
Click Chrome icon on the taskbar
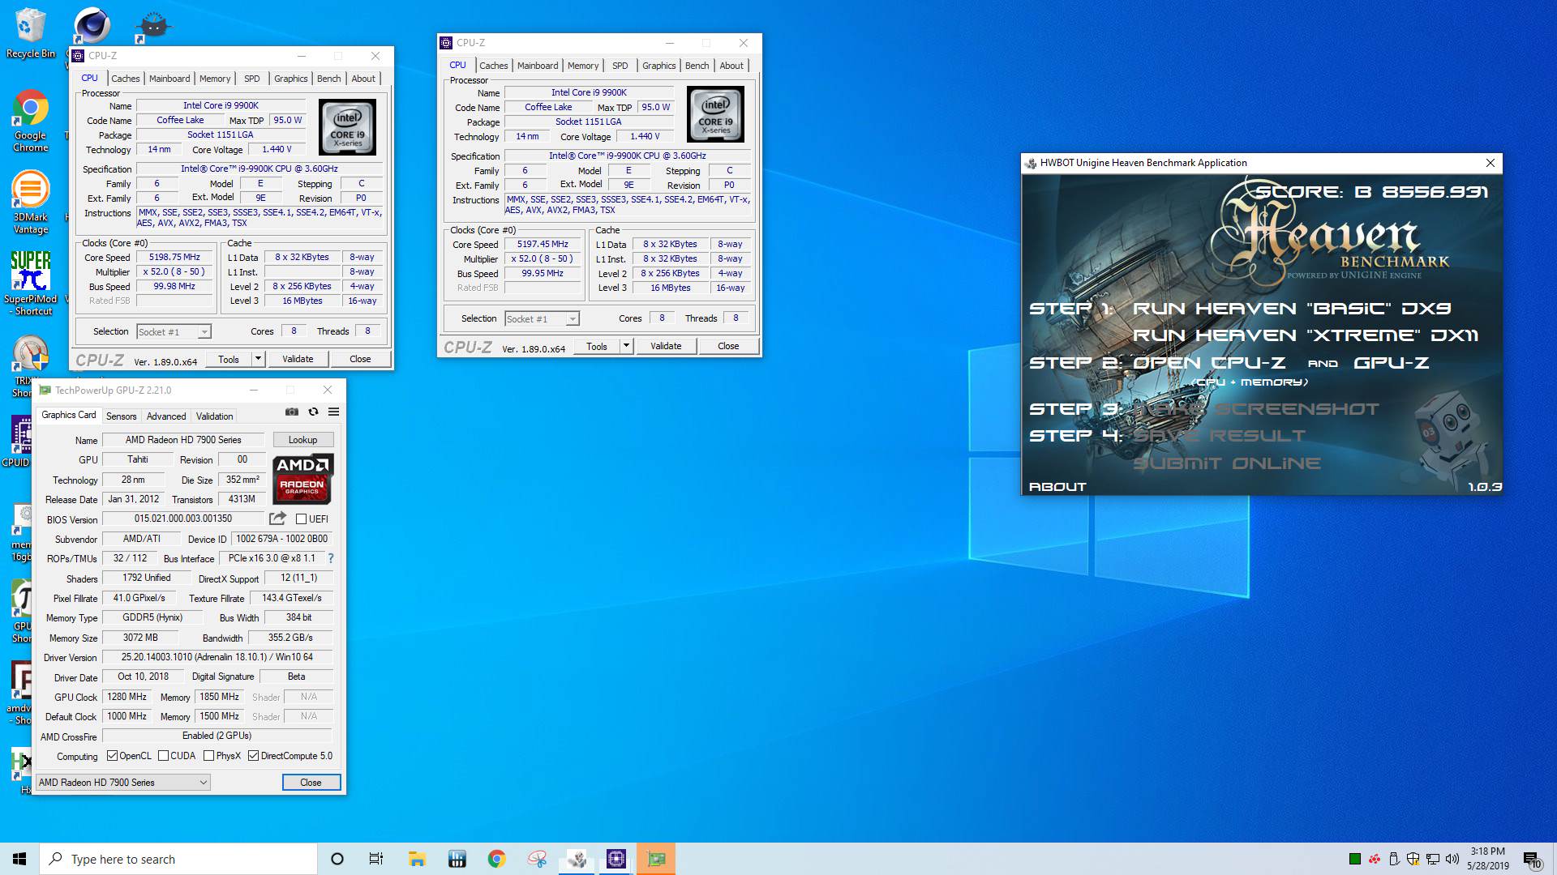(x=496, y=859)
